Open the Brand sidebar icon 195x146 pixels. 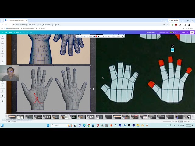pos(2,52)
